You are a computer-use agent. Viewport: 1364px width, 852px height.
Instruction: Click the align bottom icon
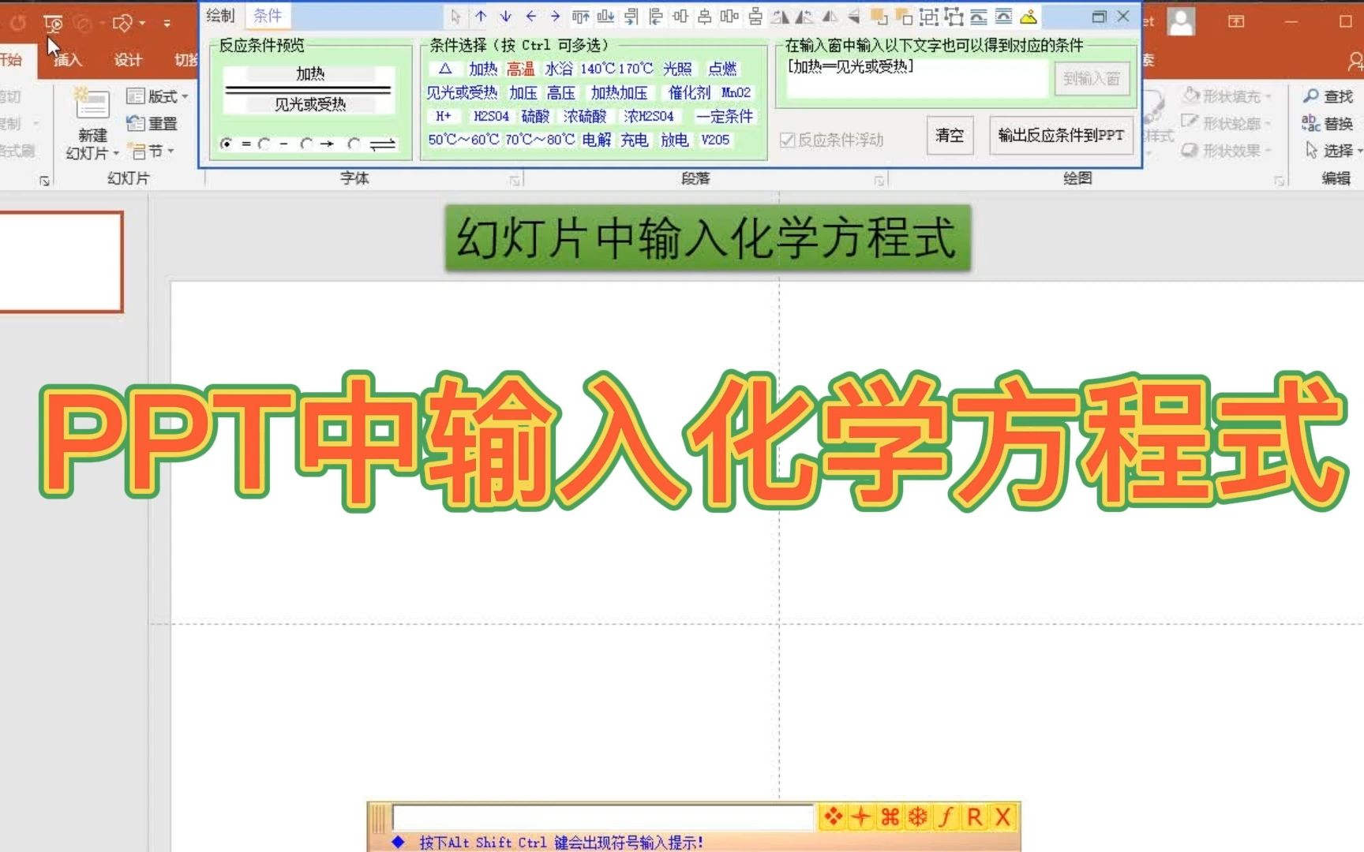pos(605,16)
